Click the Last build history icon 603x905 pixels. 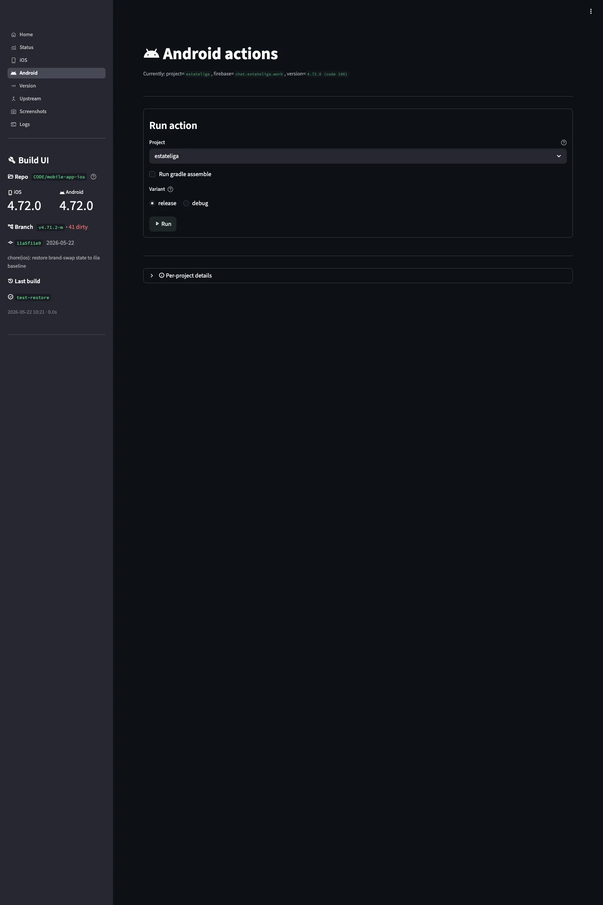(11, 281)
